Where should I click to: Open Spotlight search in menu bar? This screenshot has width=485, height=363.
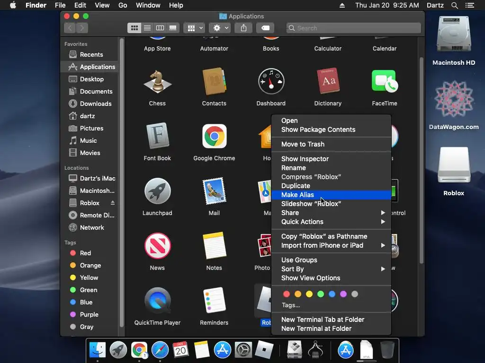[454, 5]
